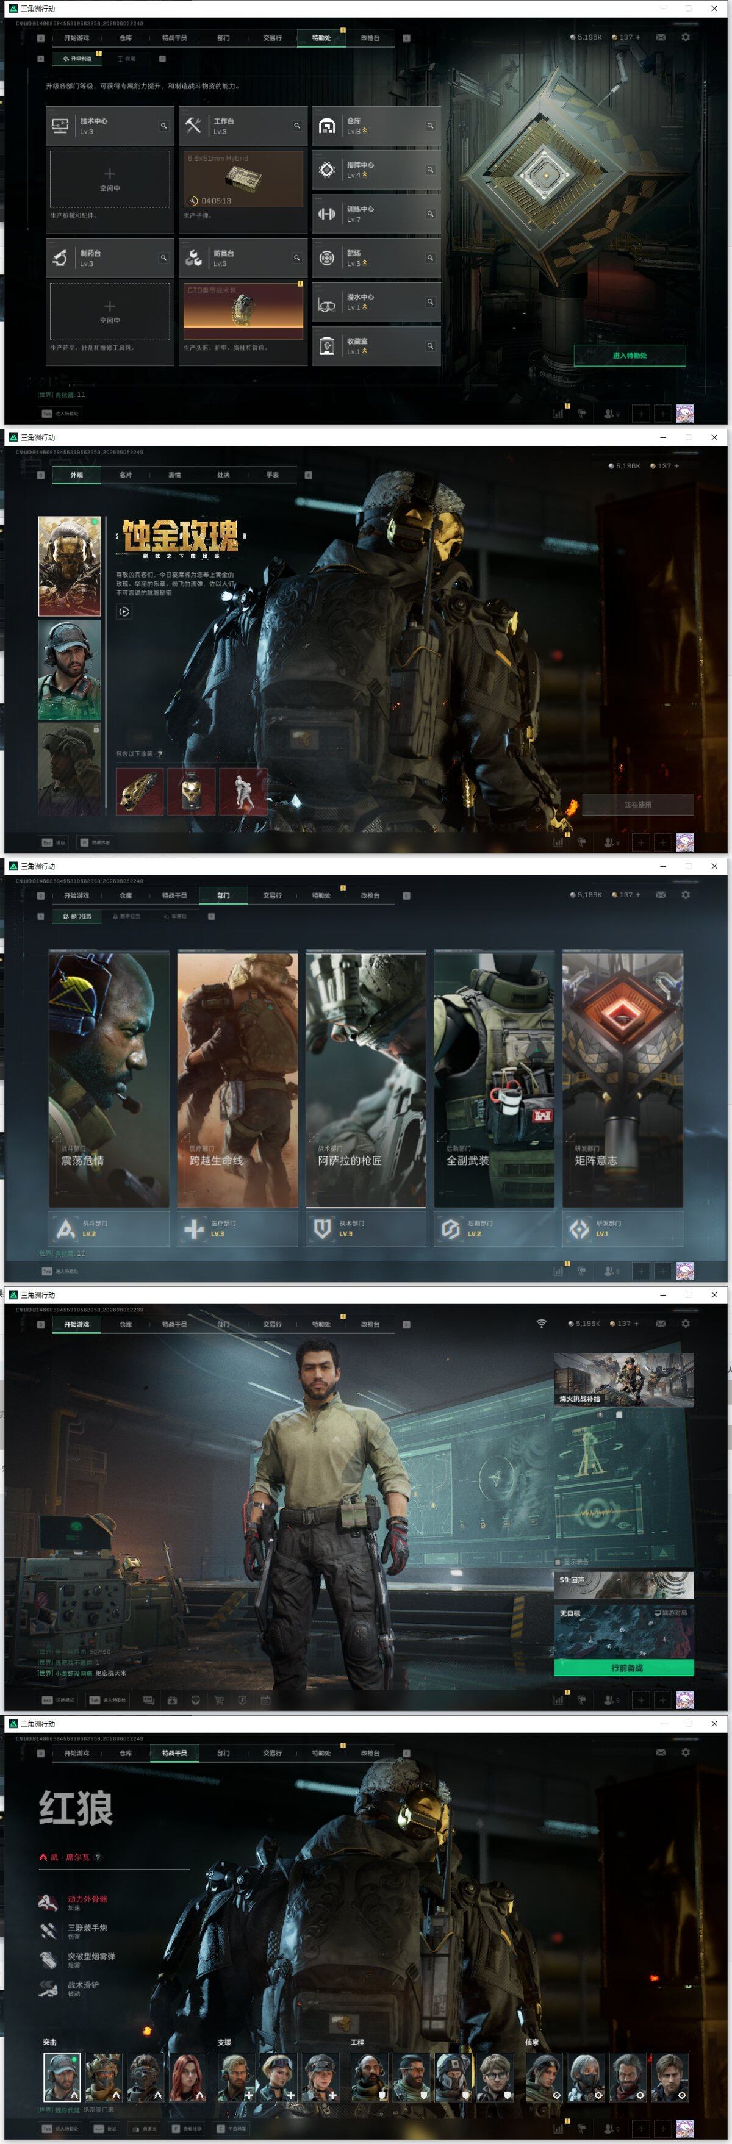Click the 研发部门 LV.1 diamond icon

pyautogui.click(x=579, y=1228)
